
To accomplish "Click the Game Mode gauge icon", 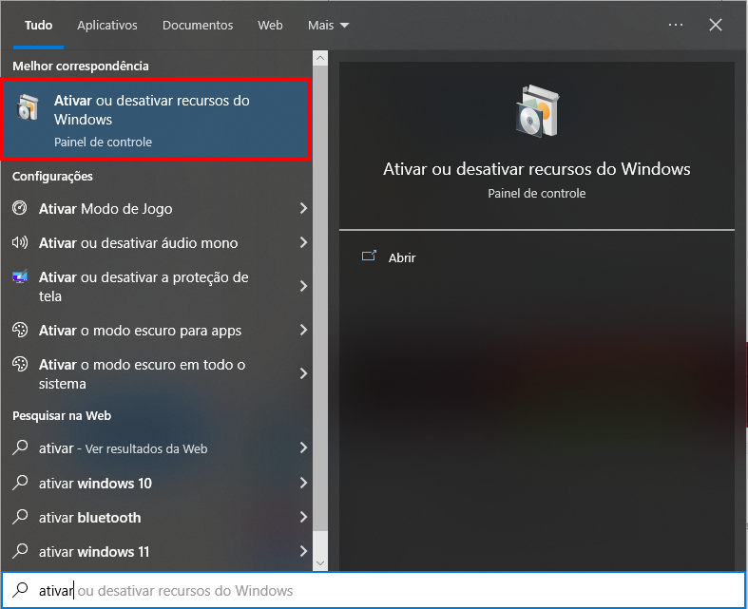I will 20,208.
